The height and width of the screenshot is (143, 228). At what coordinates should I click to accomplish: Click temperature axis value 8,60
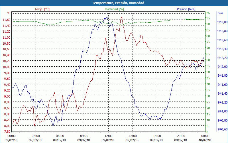7,108
